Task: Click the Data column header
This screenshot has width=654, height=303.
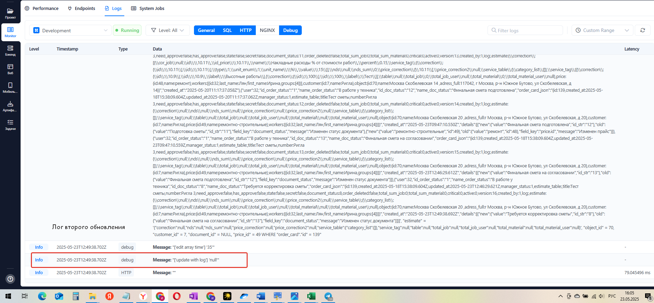Action: click(x=157, y=49)
